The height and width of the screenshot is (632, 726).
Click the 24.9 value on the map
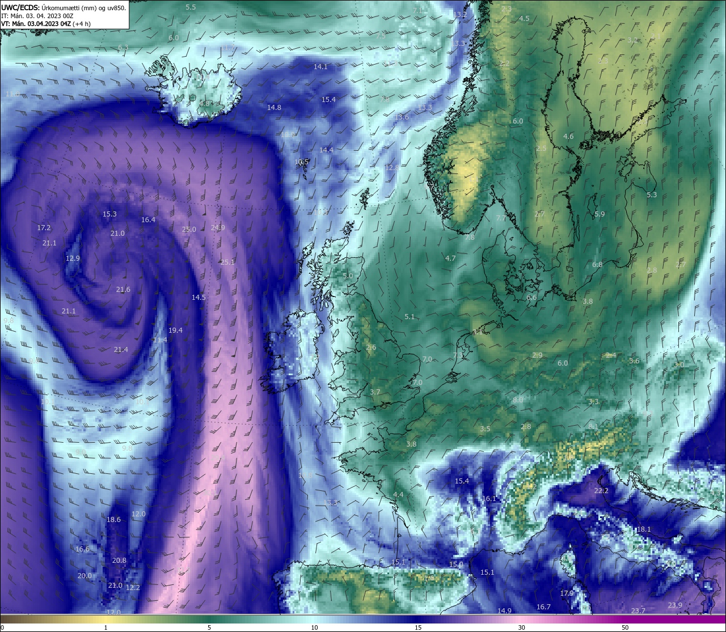pyautogui.click(x=218, y=228)
